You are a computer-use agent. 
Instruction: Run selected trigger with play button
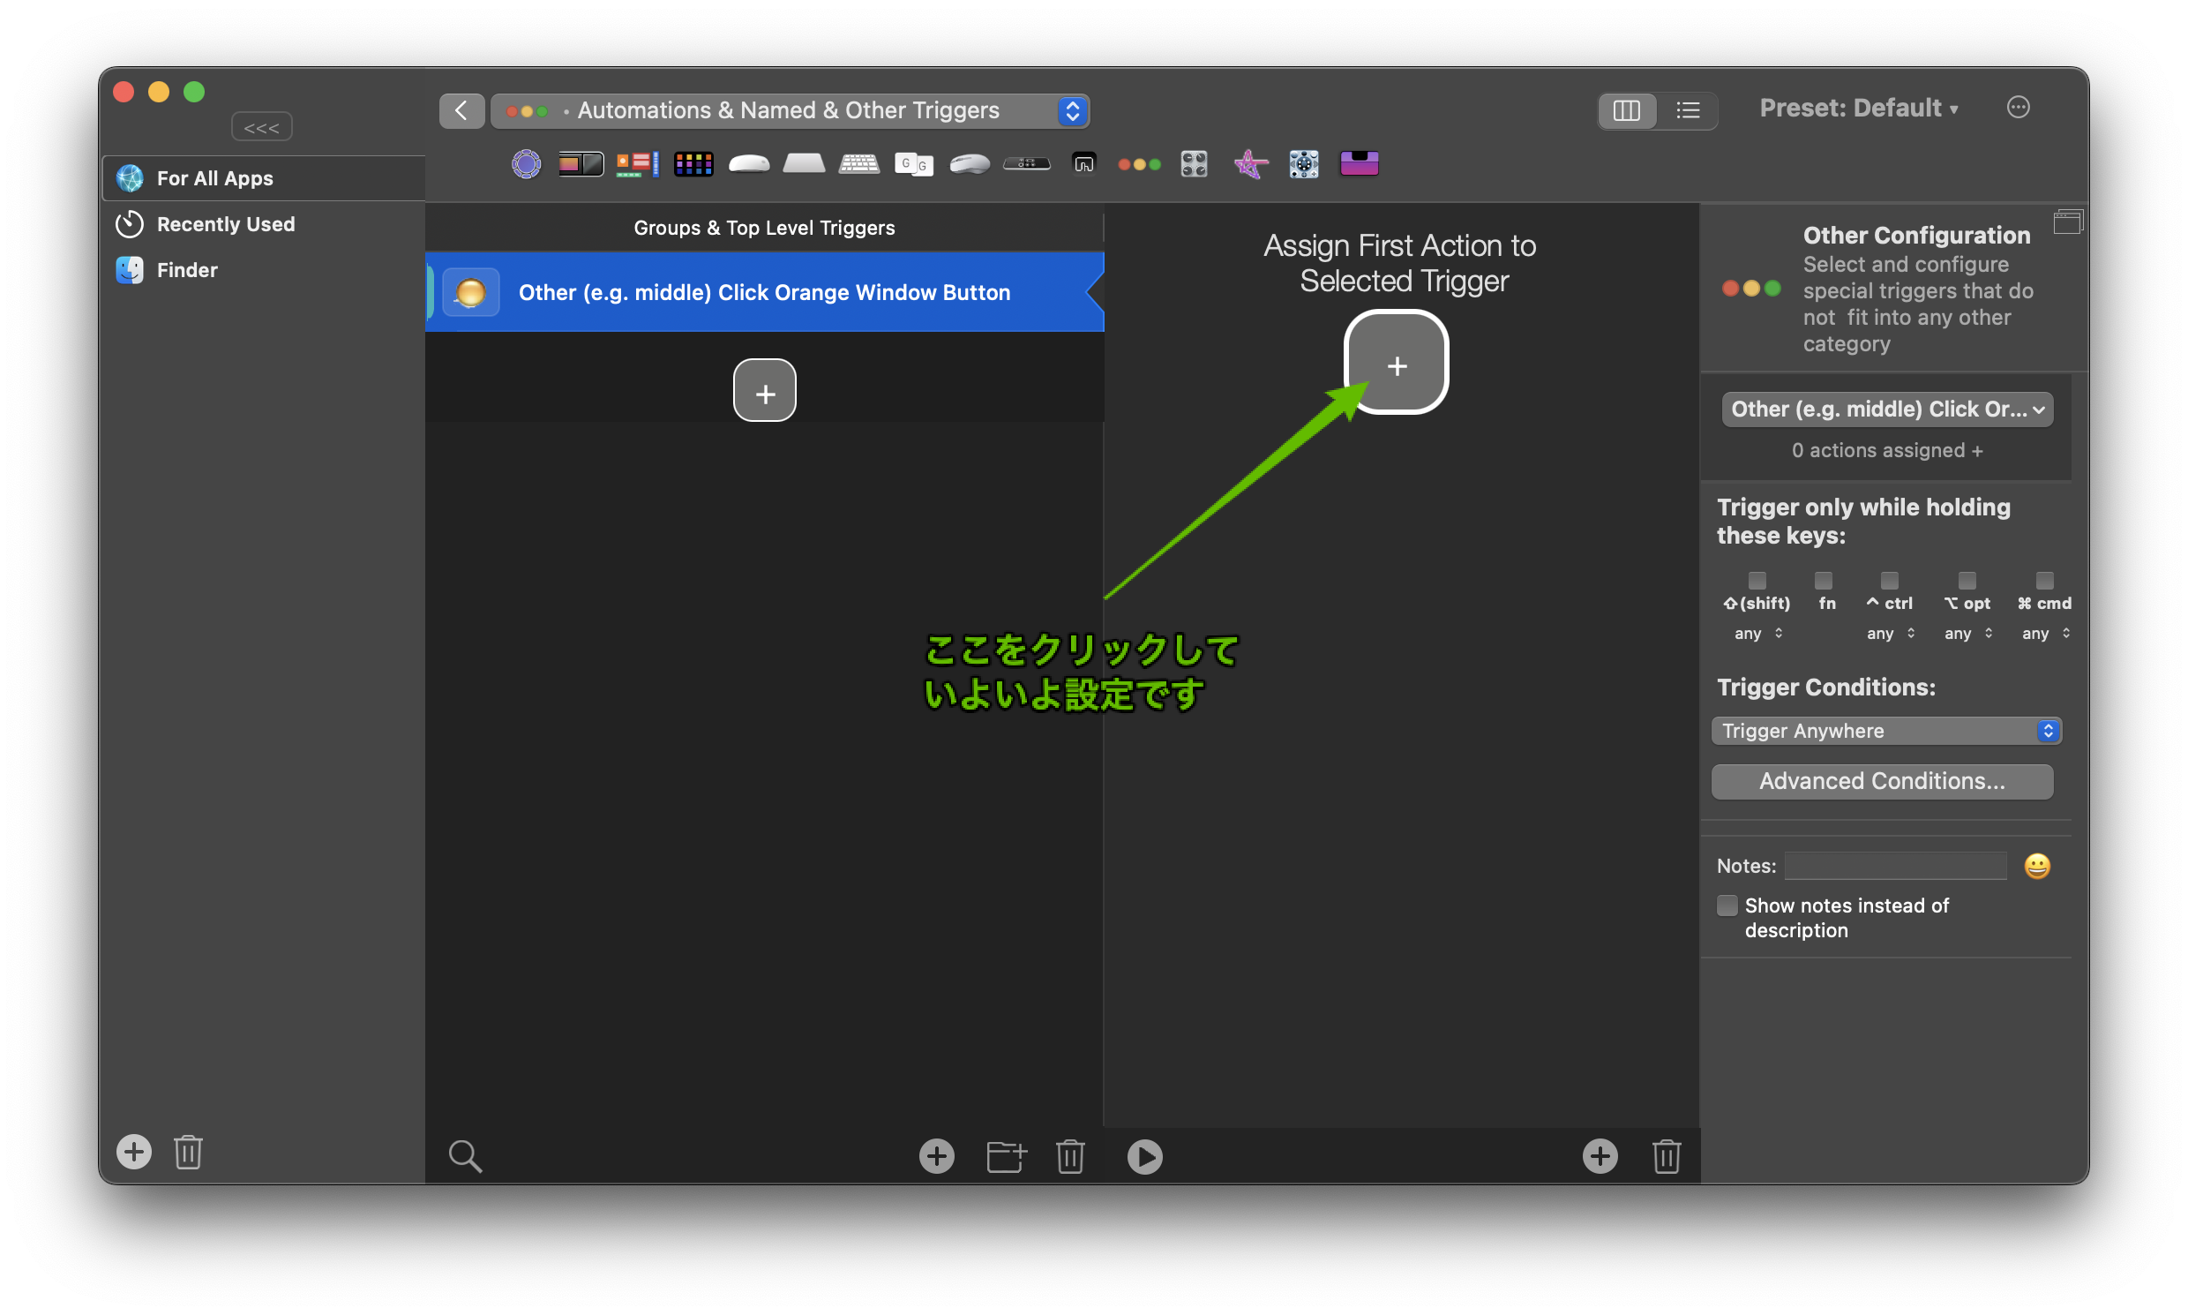pos(1143,1156)
